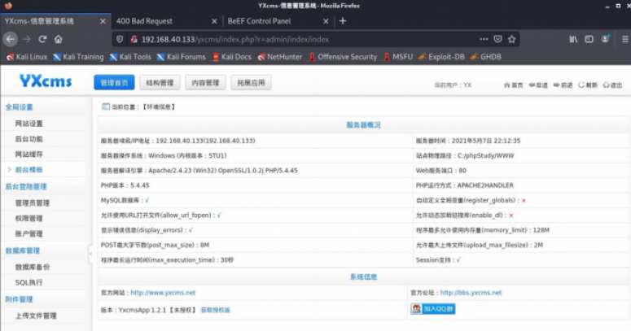Select the 管理首页 top menu button
The height and width of the screenshot is (331, 631).
click(x=114, y=83)
